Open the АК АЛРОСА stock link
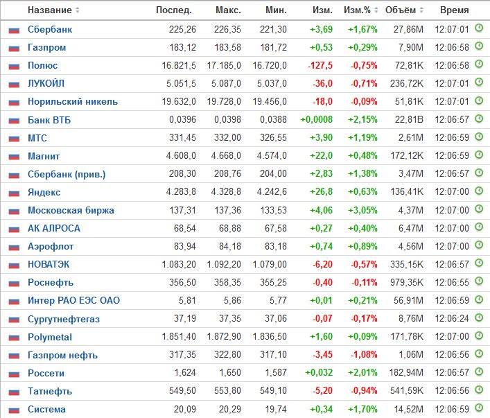The width and height of the screenshot is (490, 418). point(54,228)
